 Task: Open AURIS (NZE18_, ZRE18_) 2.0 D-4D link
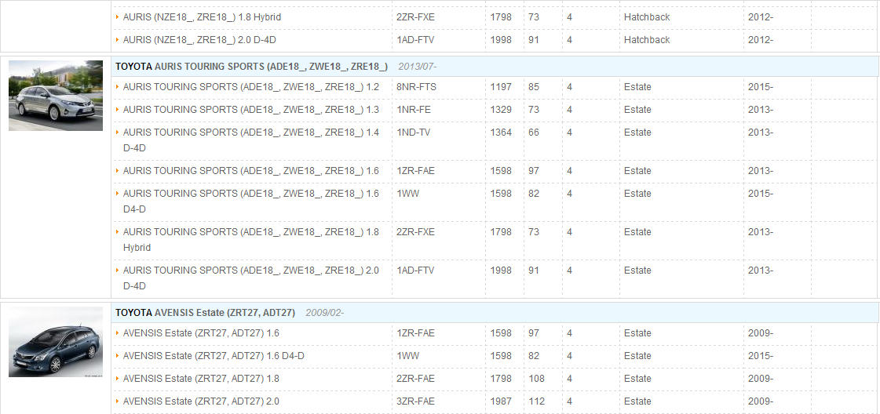[199, 40]
